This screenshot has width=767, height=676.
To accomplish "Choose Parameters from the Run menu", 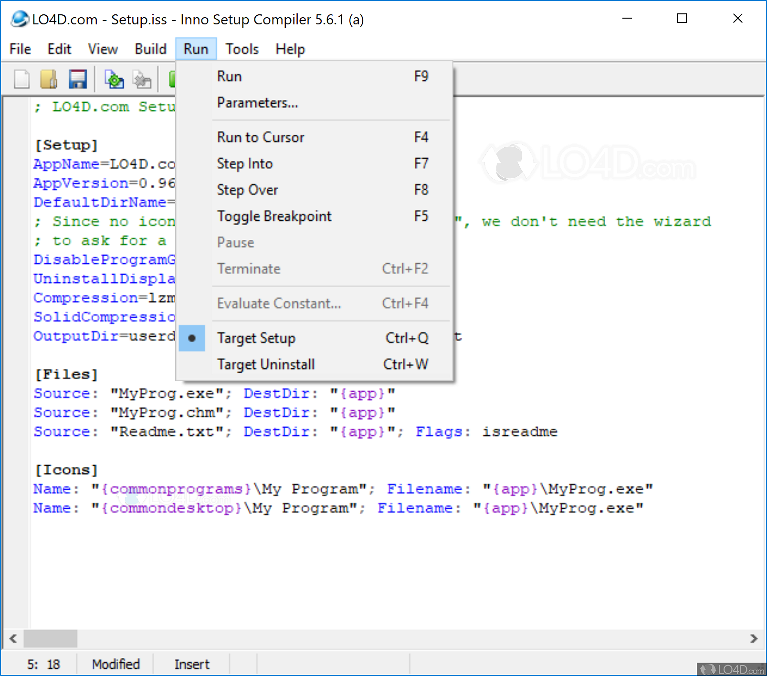I will pos(257,102).
